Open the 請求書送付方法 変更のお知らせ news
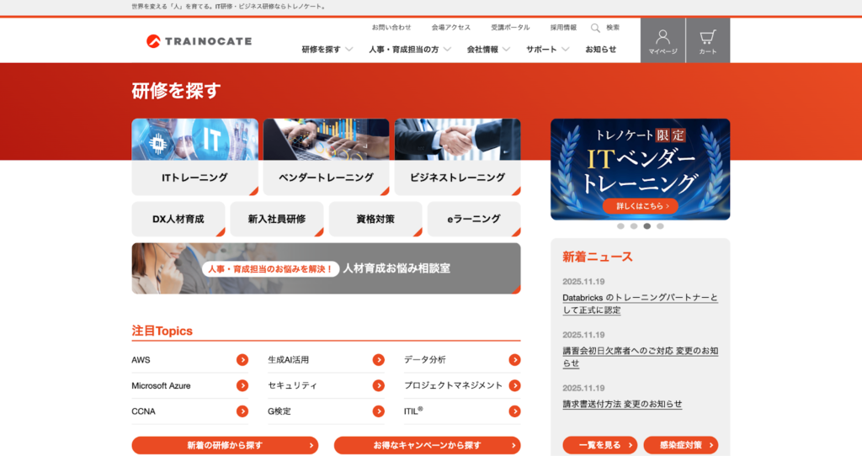Image resolution: width=862 pixels, height=456 pixels. [622, 404]
